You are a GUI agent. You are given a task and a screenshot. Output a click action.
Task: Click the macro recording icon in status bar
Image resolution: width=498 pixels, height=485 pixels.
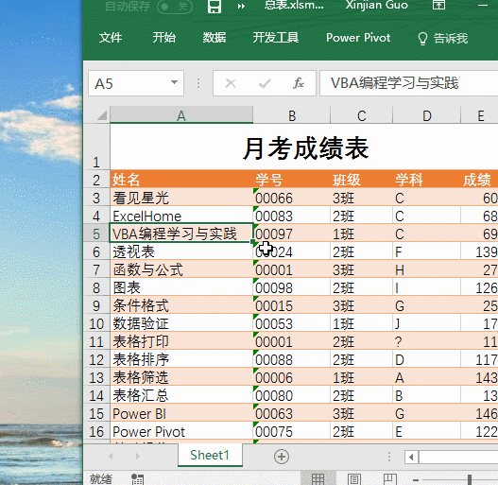138,479
